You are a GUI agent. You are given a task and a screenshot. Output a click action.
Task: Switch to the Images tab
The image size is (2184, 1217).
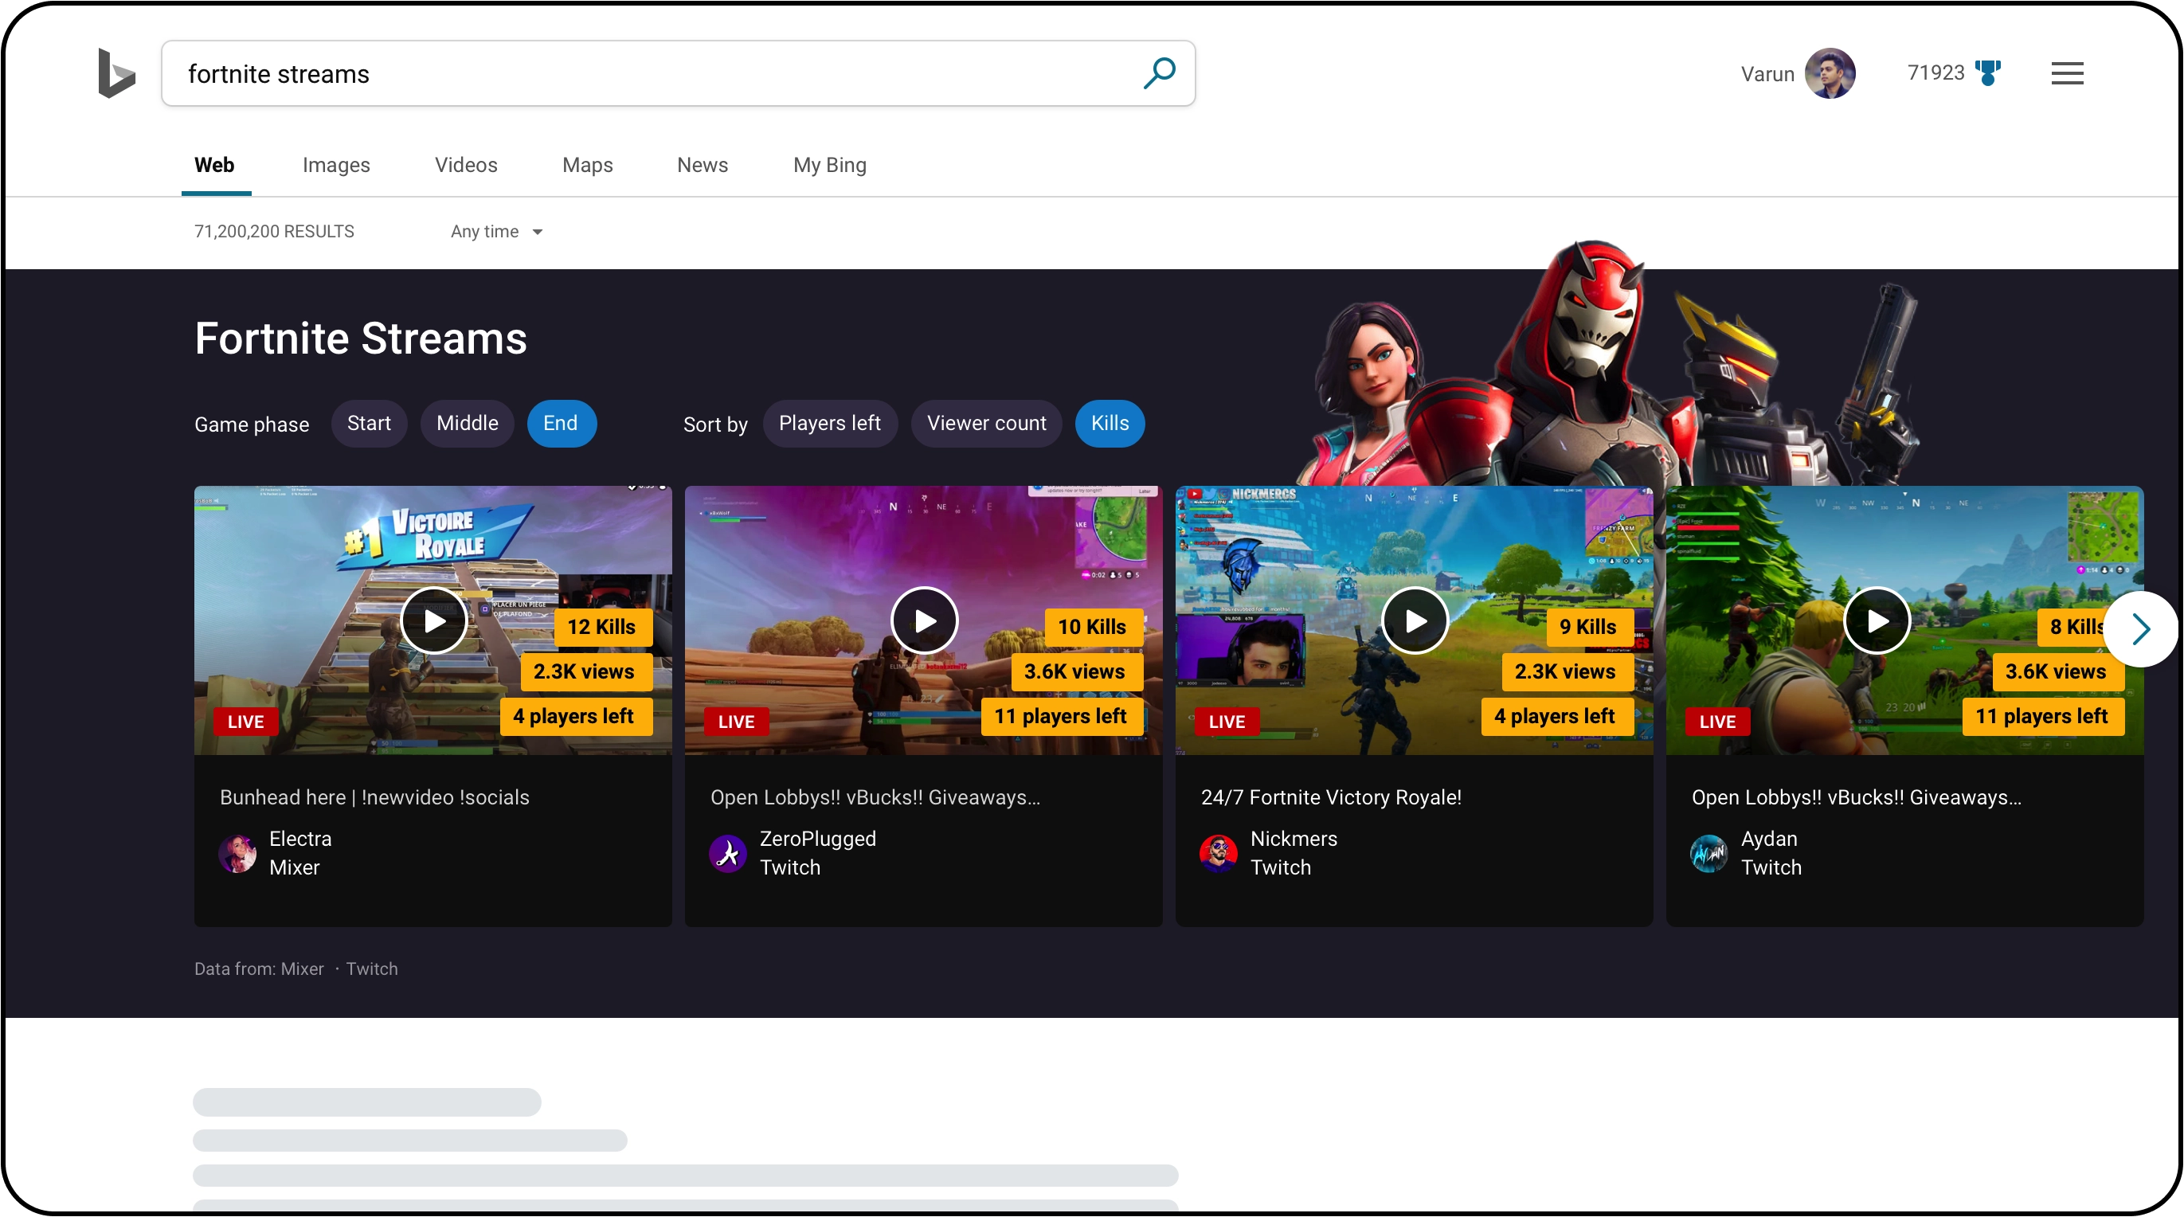[336, 166]
